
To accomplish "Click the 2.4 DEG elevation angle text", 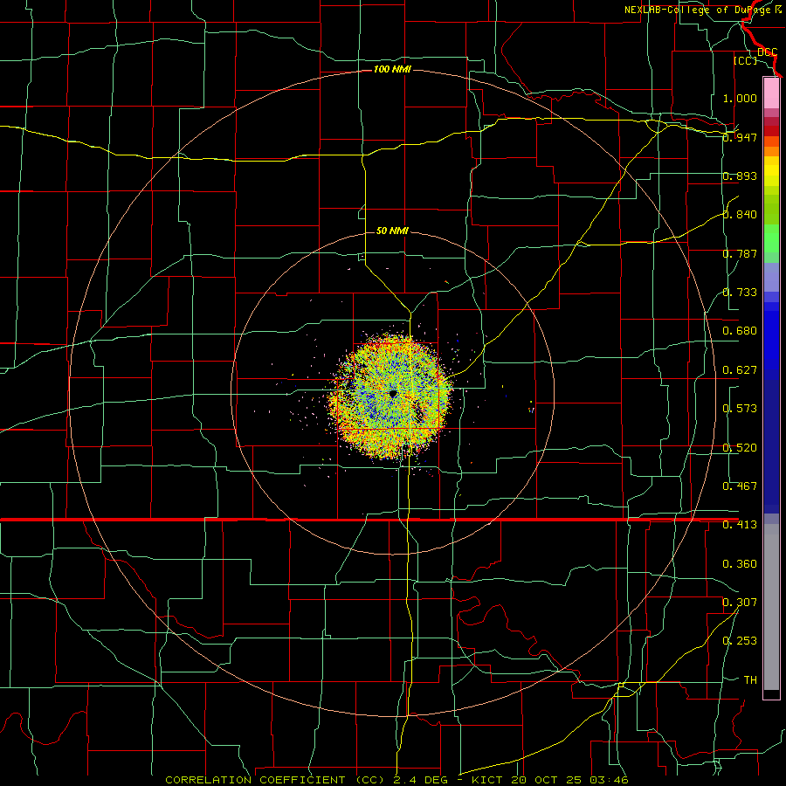I will point(420,780).
